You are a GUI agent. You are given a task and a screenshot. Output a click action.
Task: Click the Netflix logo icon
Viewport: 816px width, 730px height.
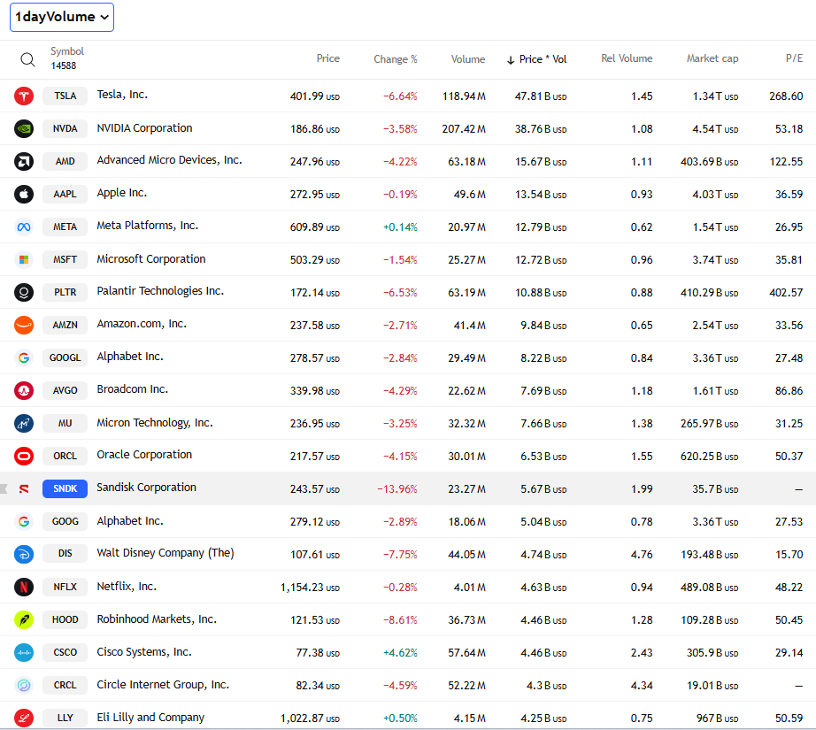point(24,587)
